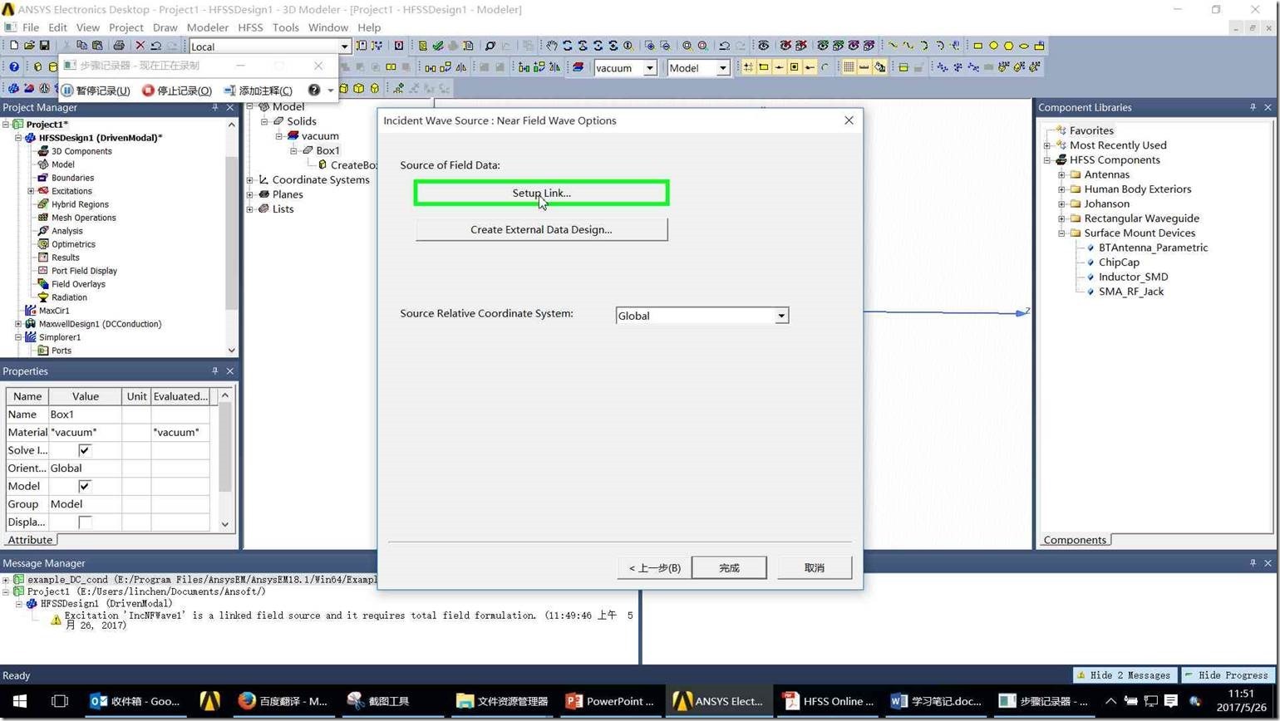Click the eye Show Objects icon
Viewport: 1280px width, 721px height.
tap(763, 46)
